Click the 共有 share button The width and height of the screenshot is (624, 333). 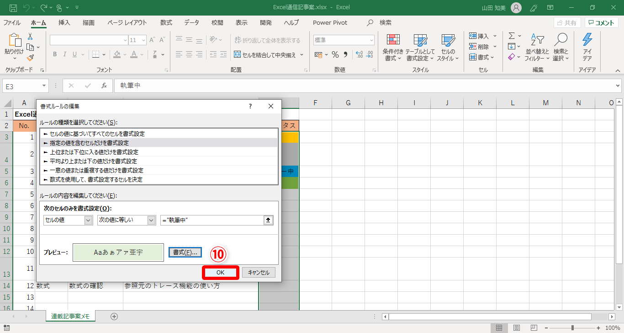click(567, 23)
